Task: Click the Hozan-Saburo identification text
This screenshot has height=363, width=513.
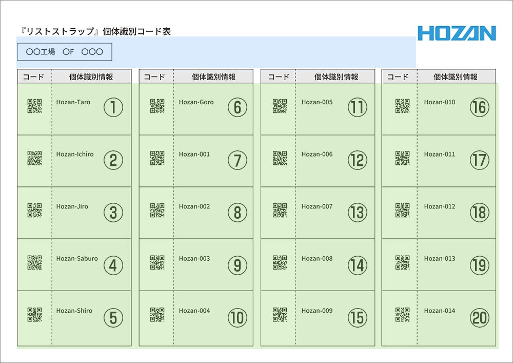Action: pos(77,259)
